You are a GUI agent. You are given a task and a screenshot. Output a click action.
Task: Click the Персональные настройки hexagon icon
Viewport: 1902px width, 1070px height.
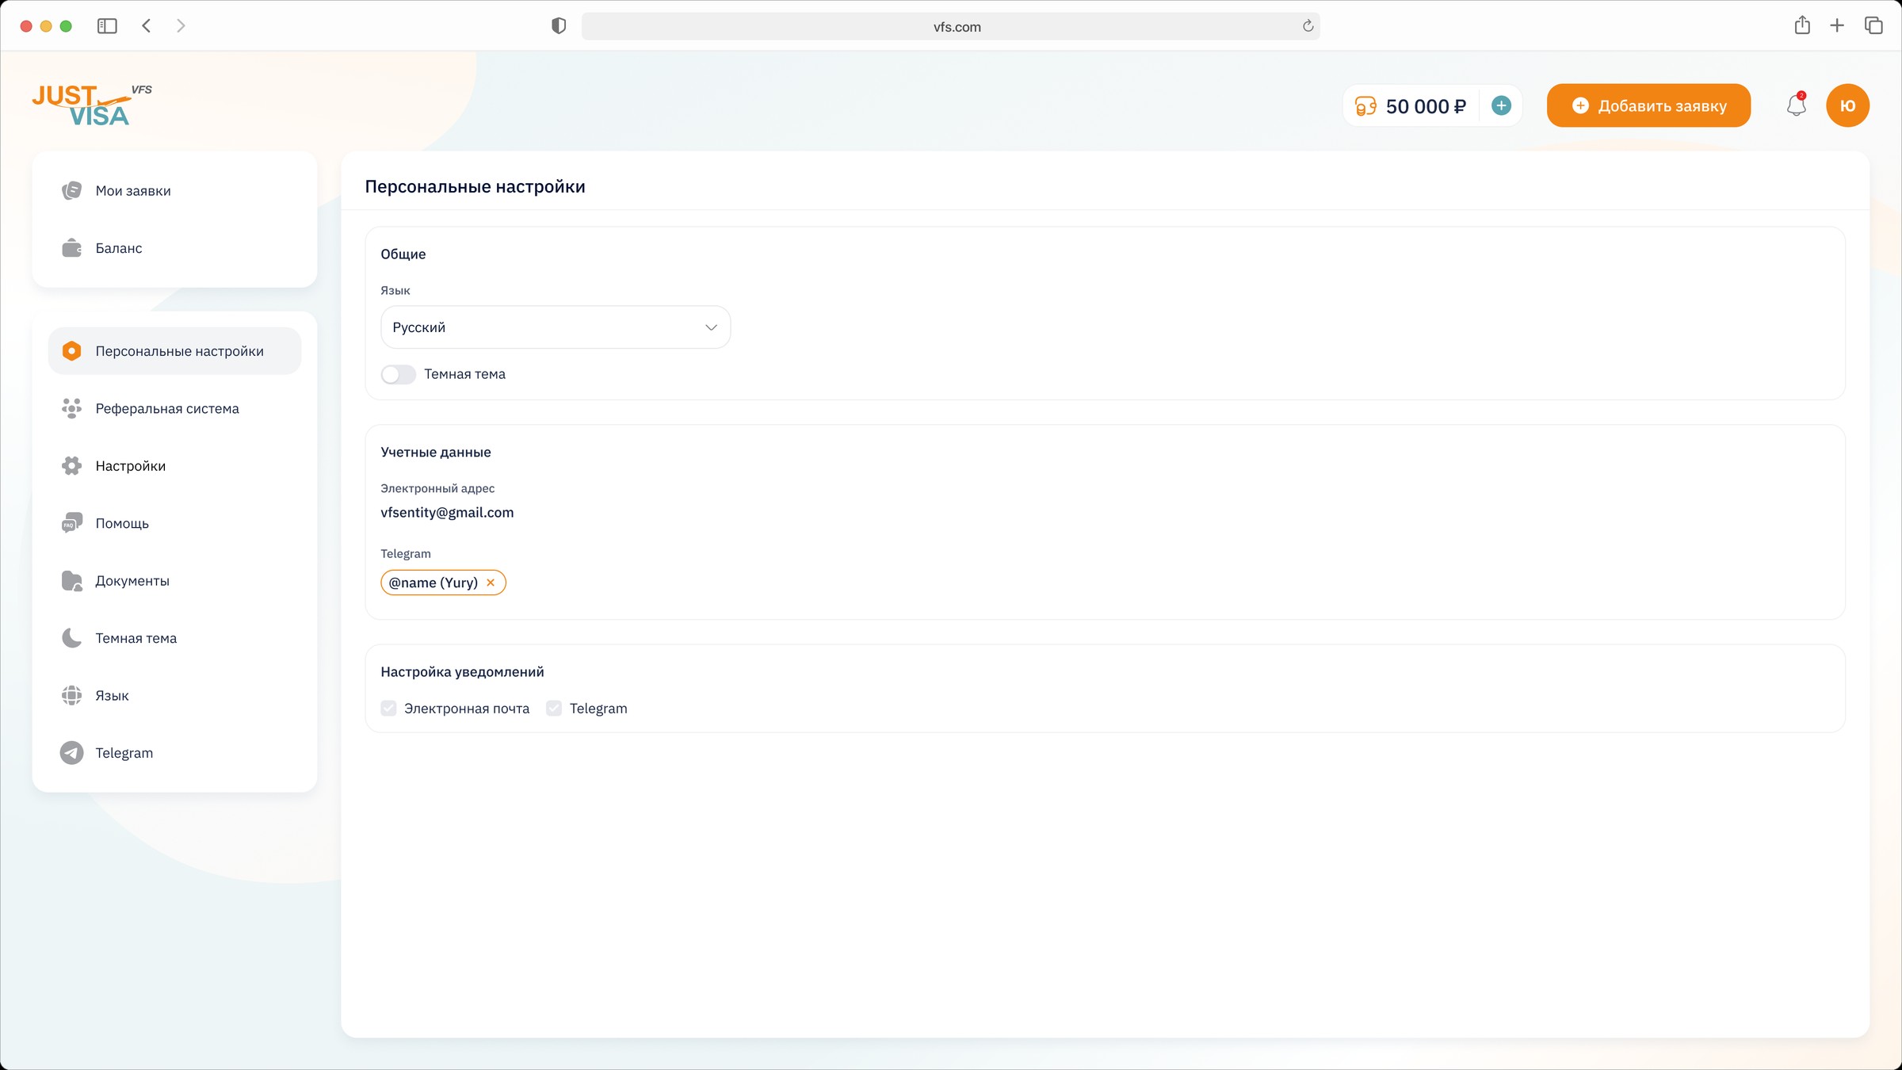pos(71,351)
